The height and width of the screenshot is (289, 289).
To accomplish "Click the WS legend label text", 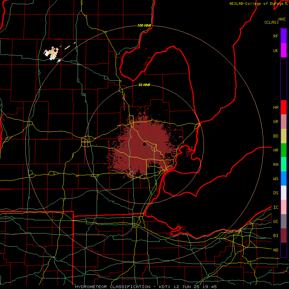I will click(x=276, y=179).
